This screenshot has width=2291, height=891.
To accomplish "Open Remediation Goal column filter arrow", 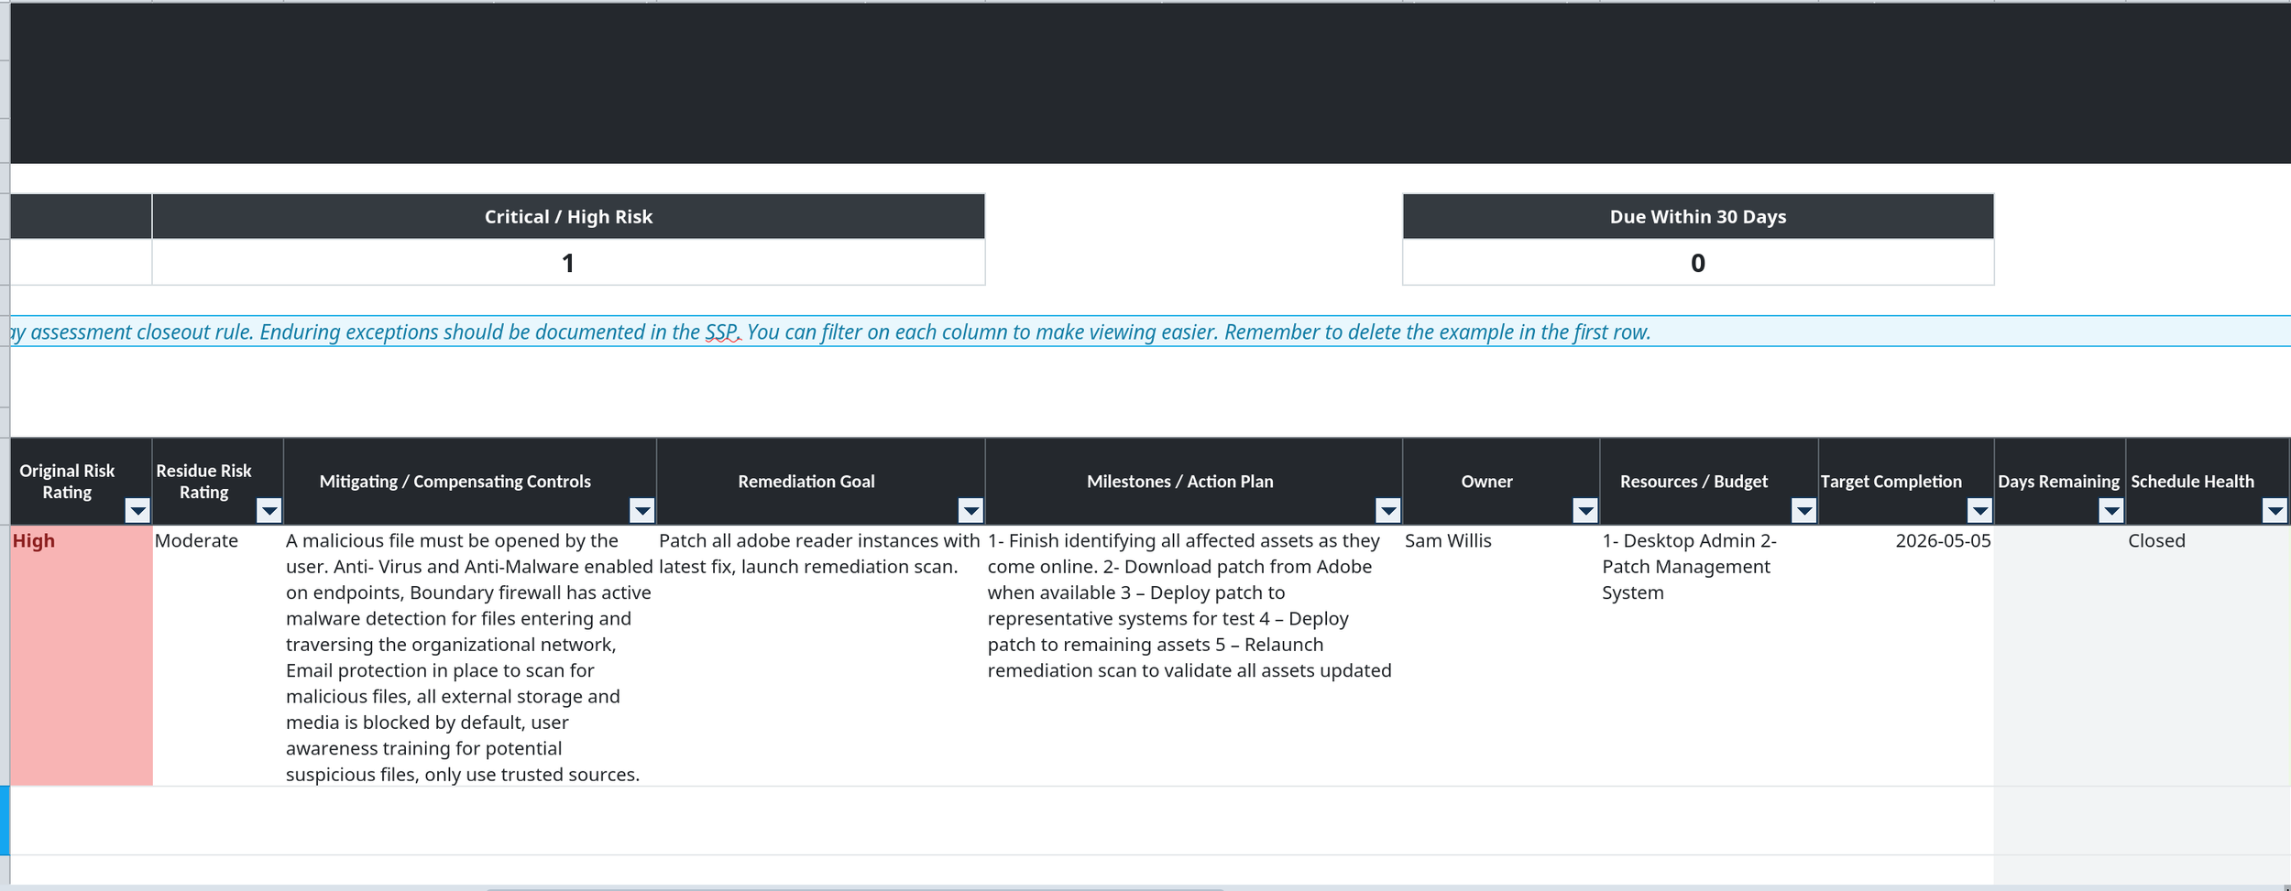I will [x=970, y=511].
